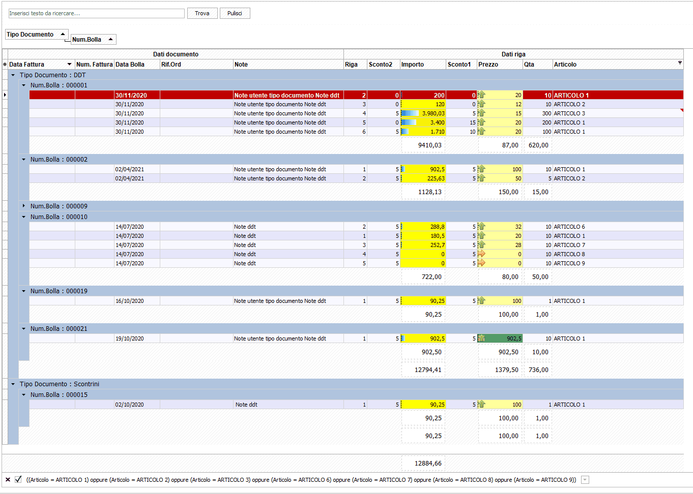Focus the search text input field
This screenshot has width=693, height=494.
(96, 13)
